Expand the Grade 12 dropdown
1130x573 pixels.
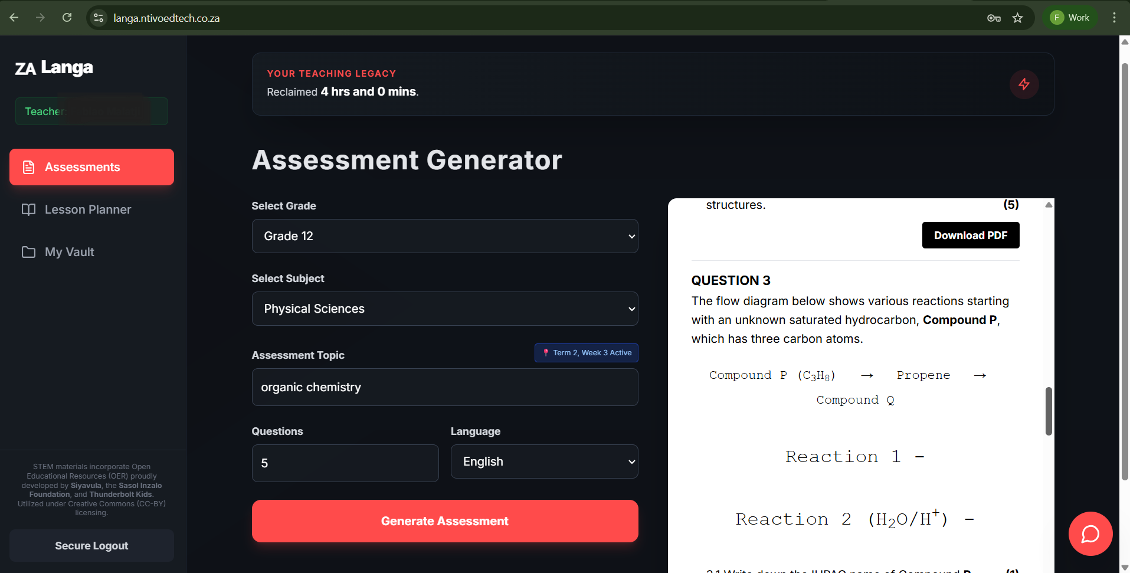pos(445,236)
